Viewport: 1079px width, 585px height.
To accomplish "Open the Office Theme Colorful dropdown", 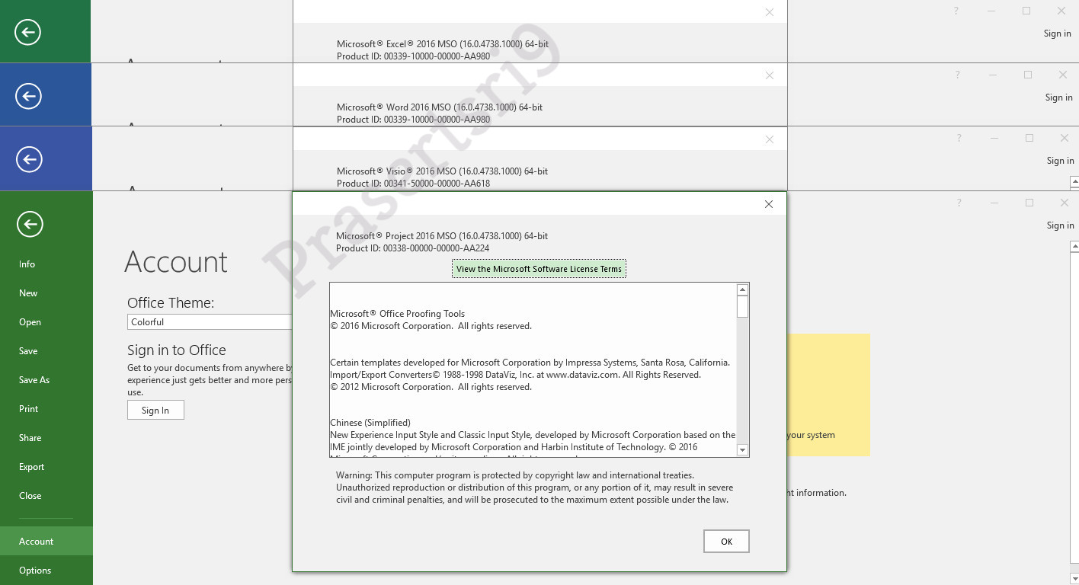I will 210,322.
